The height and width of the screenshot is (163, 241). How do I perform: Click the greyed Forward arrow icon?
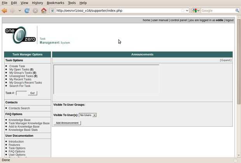click(x=12, y=10)
